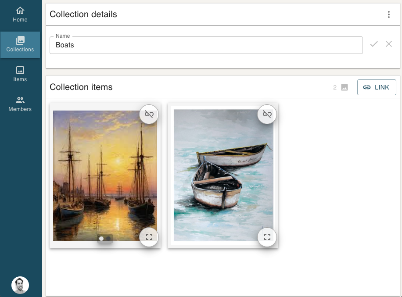Image resolution: width=402 pixels, height=297 pixels.
Task: Open the sailing ships sunset thumbnail
Action: 105,175
